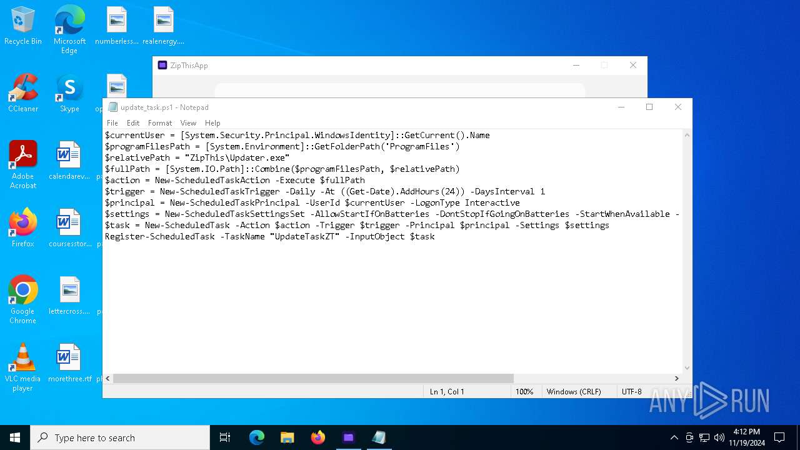Click Windows (CRLF) status bar entry
Image resolution: width=800 pixels, height=450 pixels.
point(574,391)
